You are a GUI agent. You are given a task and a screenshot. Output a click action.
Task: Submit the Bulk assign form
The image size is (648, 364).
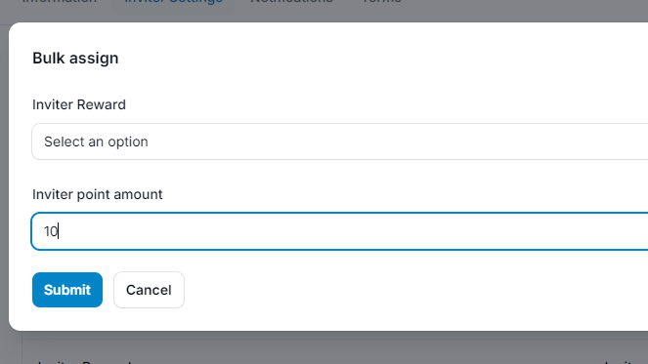tap(67, 290)
